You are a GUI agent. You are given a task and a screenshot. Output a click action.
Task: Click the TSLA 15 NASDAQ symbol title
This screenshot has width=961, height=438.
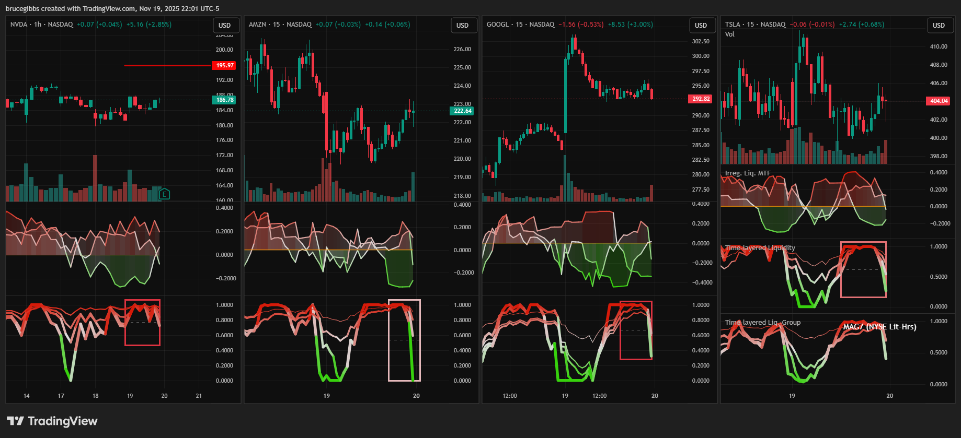point(755,25)
